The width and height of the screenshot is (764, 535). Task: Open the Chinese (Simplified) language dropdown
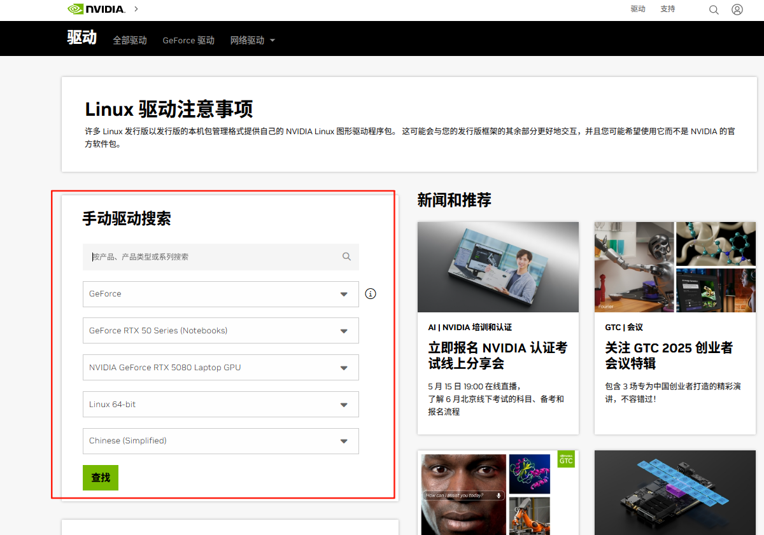point(221,441)
